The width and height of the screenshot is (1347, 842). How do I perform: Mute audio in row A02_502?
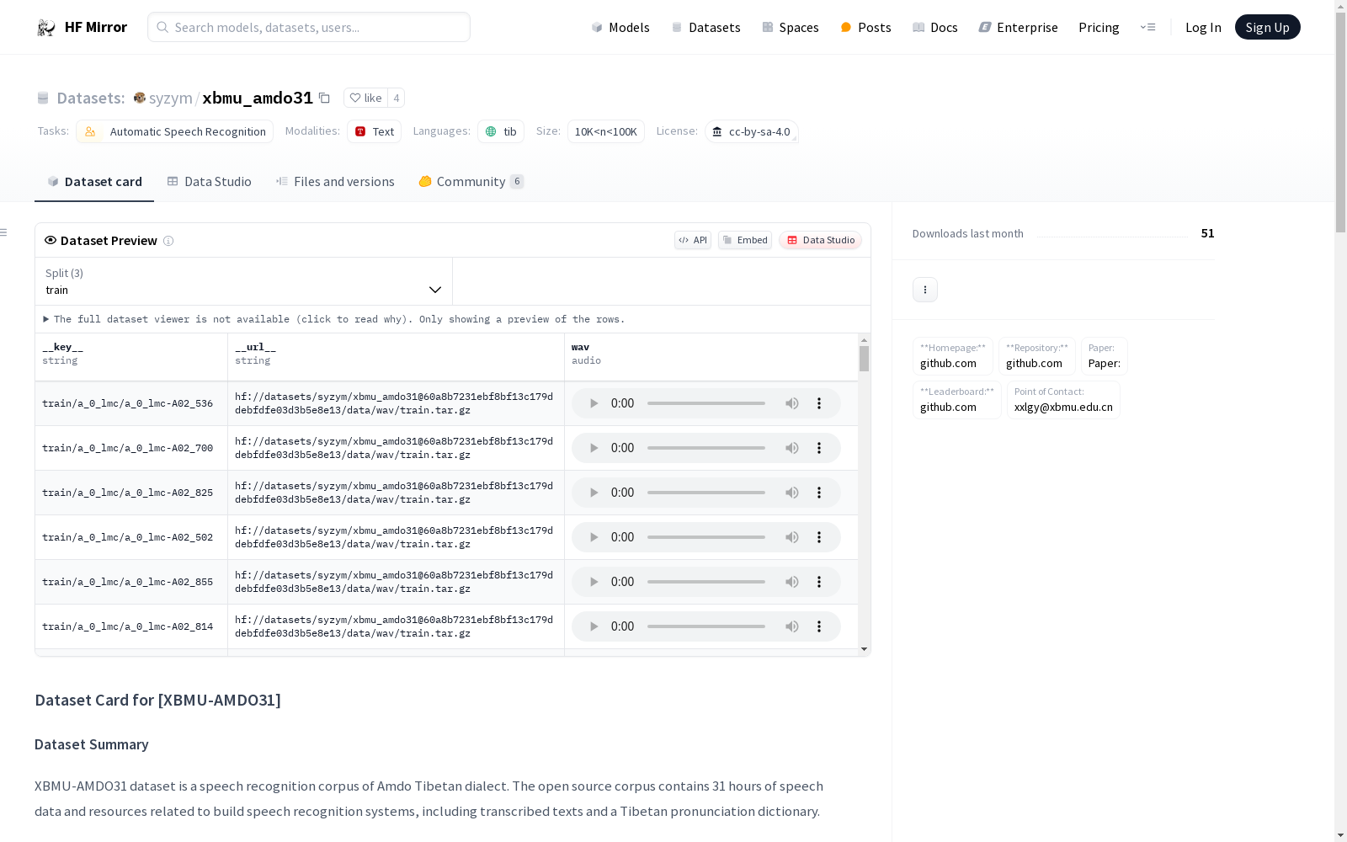click(792, 537)
